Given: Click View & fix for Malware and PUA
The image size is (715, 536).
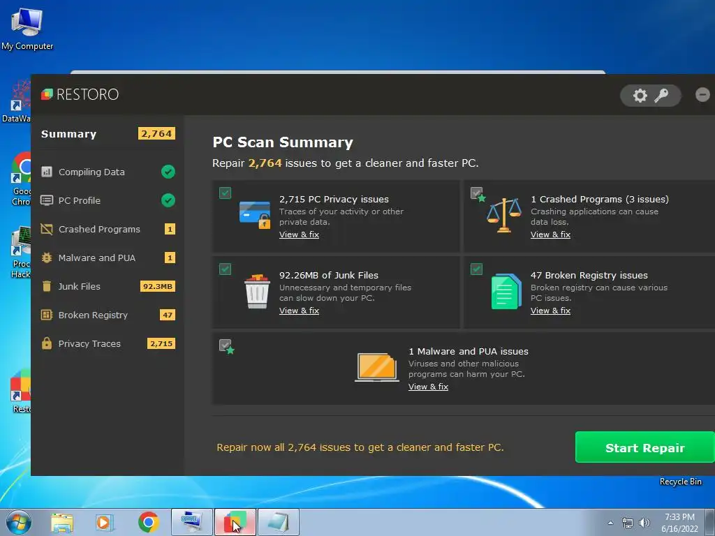Looking at the screenshot, I should click(428, 387).
